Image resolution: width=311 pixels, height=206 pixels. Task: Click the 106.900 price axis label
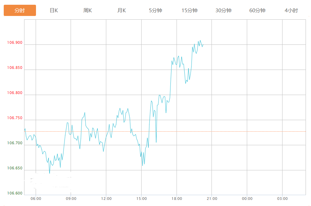tap(15, 43)
